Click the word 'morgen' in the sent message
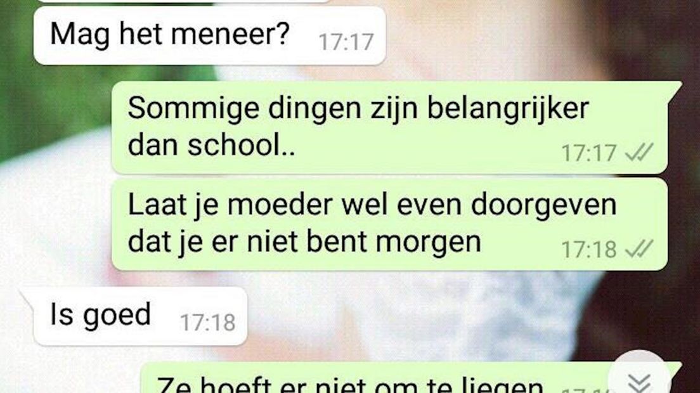The height and width of the screenshot is (393, 700). coord(429,243)
